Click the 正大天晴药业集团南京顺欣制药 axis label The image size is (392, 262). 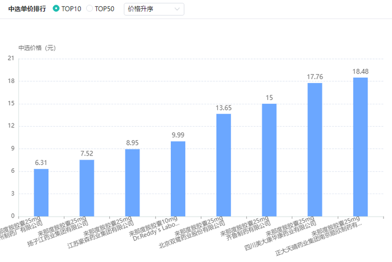pos(319,239)
